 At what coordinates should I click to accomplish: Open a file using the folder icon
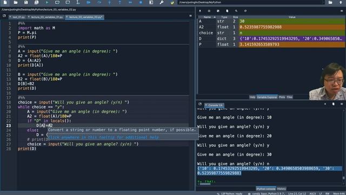[x=16, y=2]
